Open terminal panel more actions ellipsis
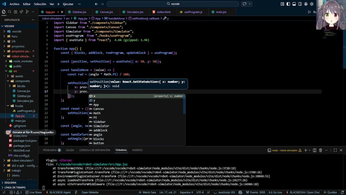 point(326,150)
